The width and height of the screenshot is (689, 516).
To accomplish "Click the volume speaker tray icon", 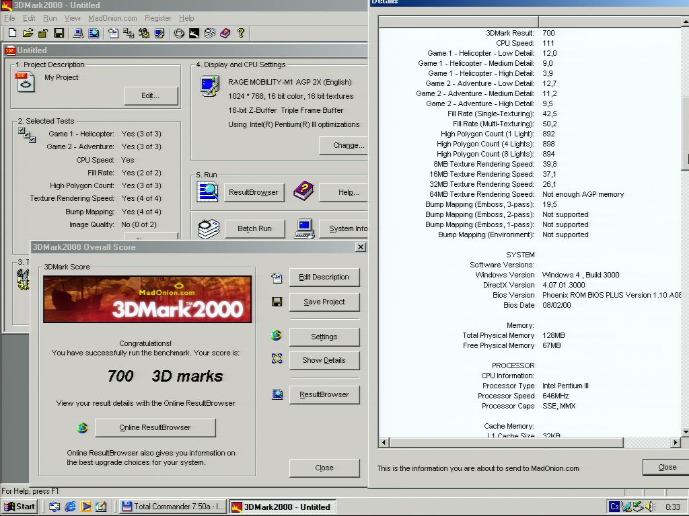I will (x=651, y=507).
